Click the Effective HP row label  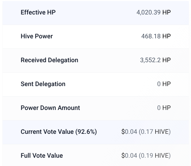coord(38,12)
